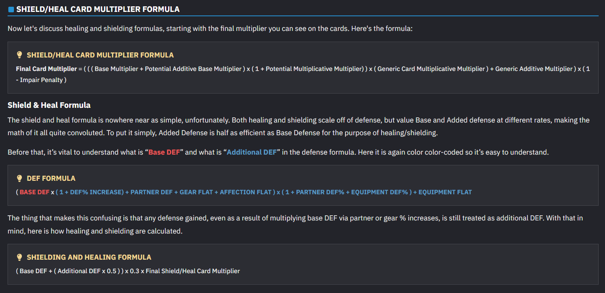Image resolution: width=605 pixels, height=293 pixels.
Task: Click the "Final Shield/Heal Card Multiplier" term
Action: [x=193, y=271]
